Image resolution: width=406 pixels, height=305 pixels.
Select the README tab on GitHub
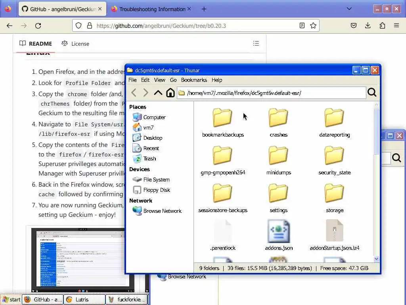coord(36,44)
